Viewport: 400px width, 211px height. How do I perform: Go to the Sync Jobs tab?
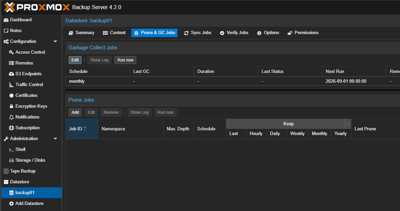click(x=198, y=33)
